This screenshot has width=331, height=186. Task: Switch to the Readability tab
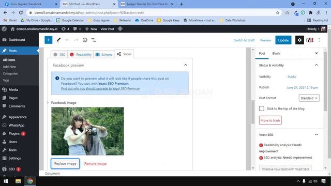click(x=81, y=54)
